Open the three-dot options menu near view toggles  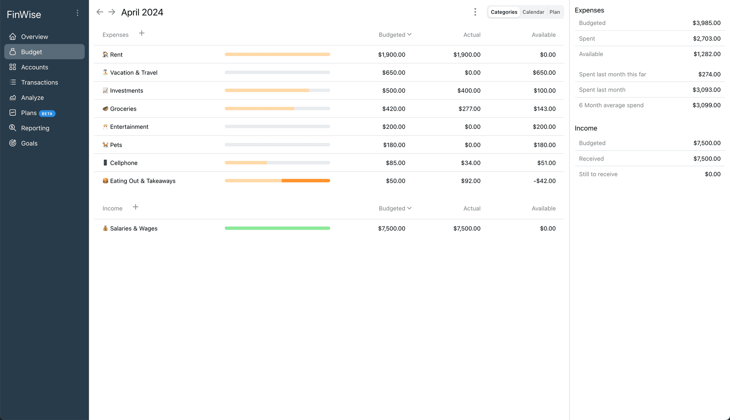point(475,12)
